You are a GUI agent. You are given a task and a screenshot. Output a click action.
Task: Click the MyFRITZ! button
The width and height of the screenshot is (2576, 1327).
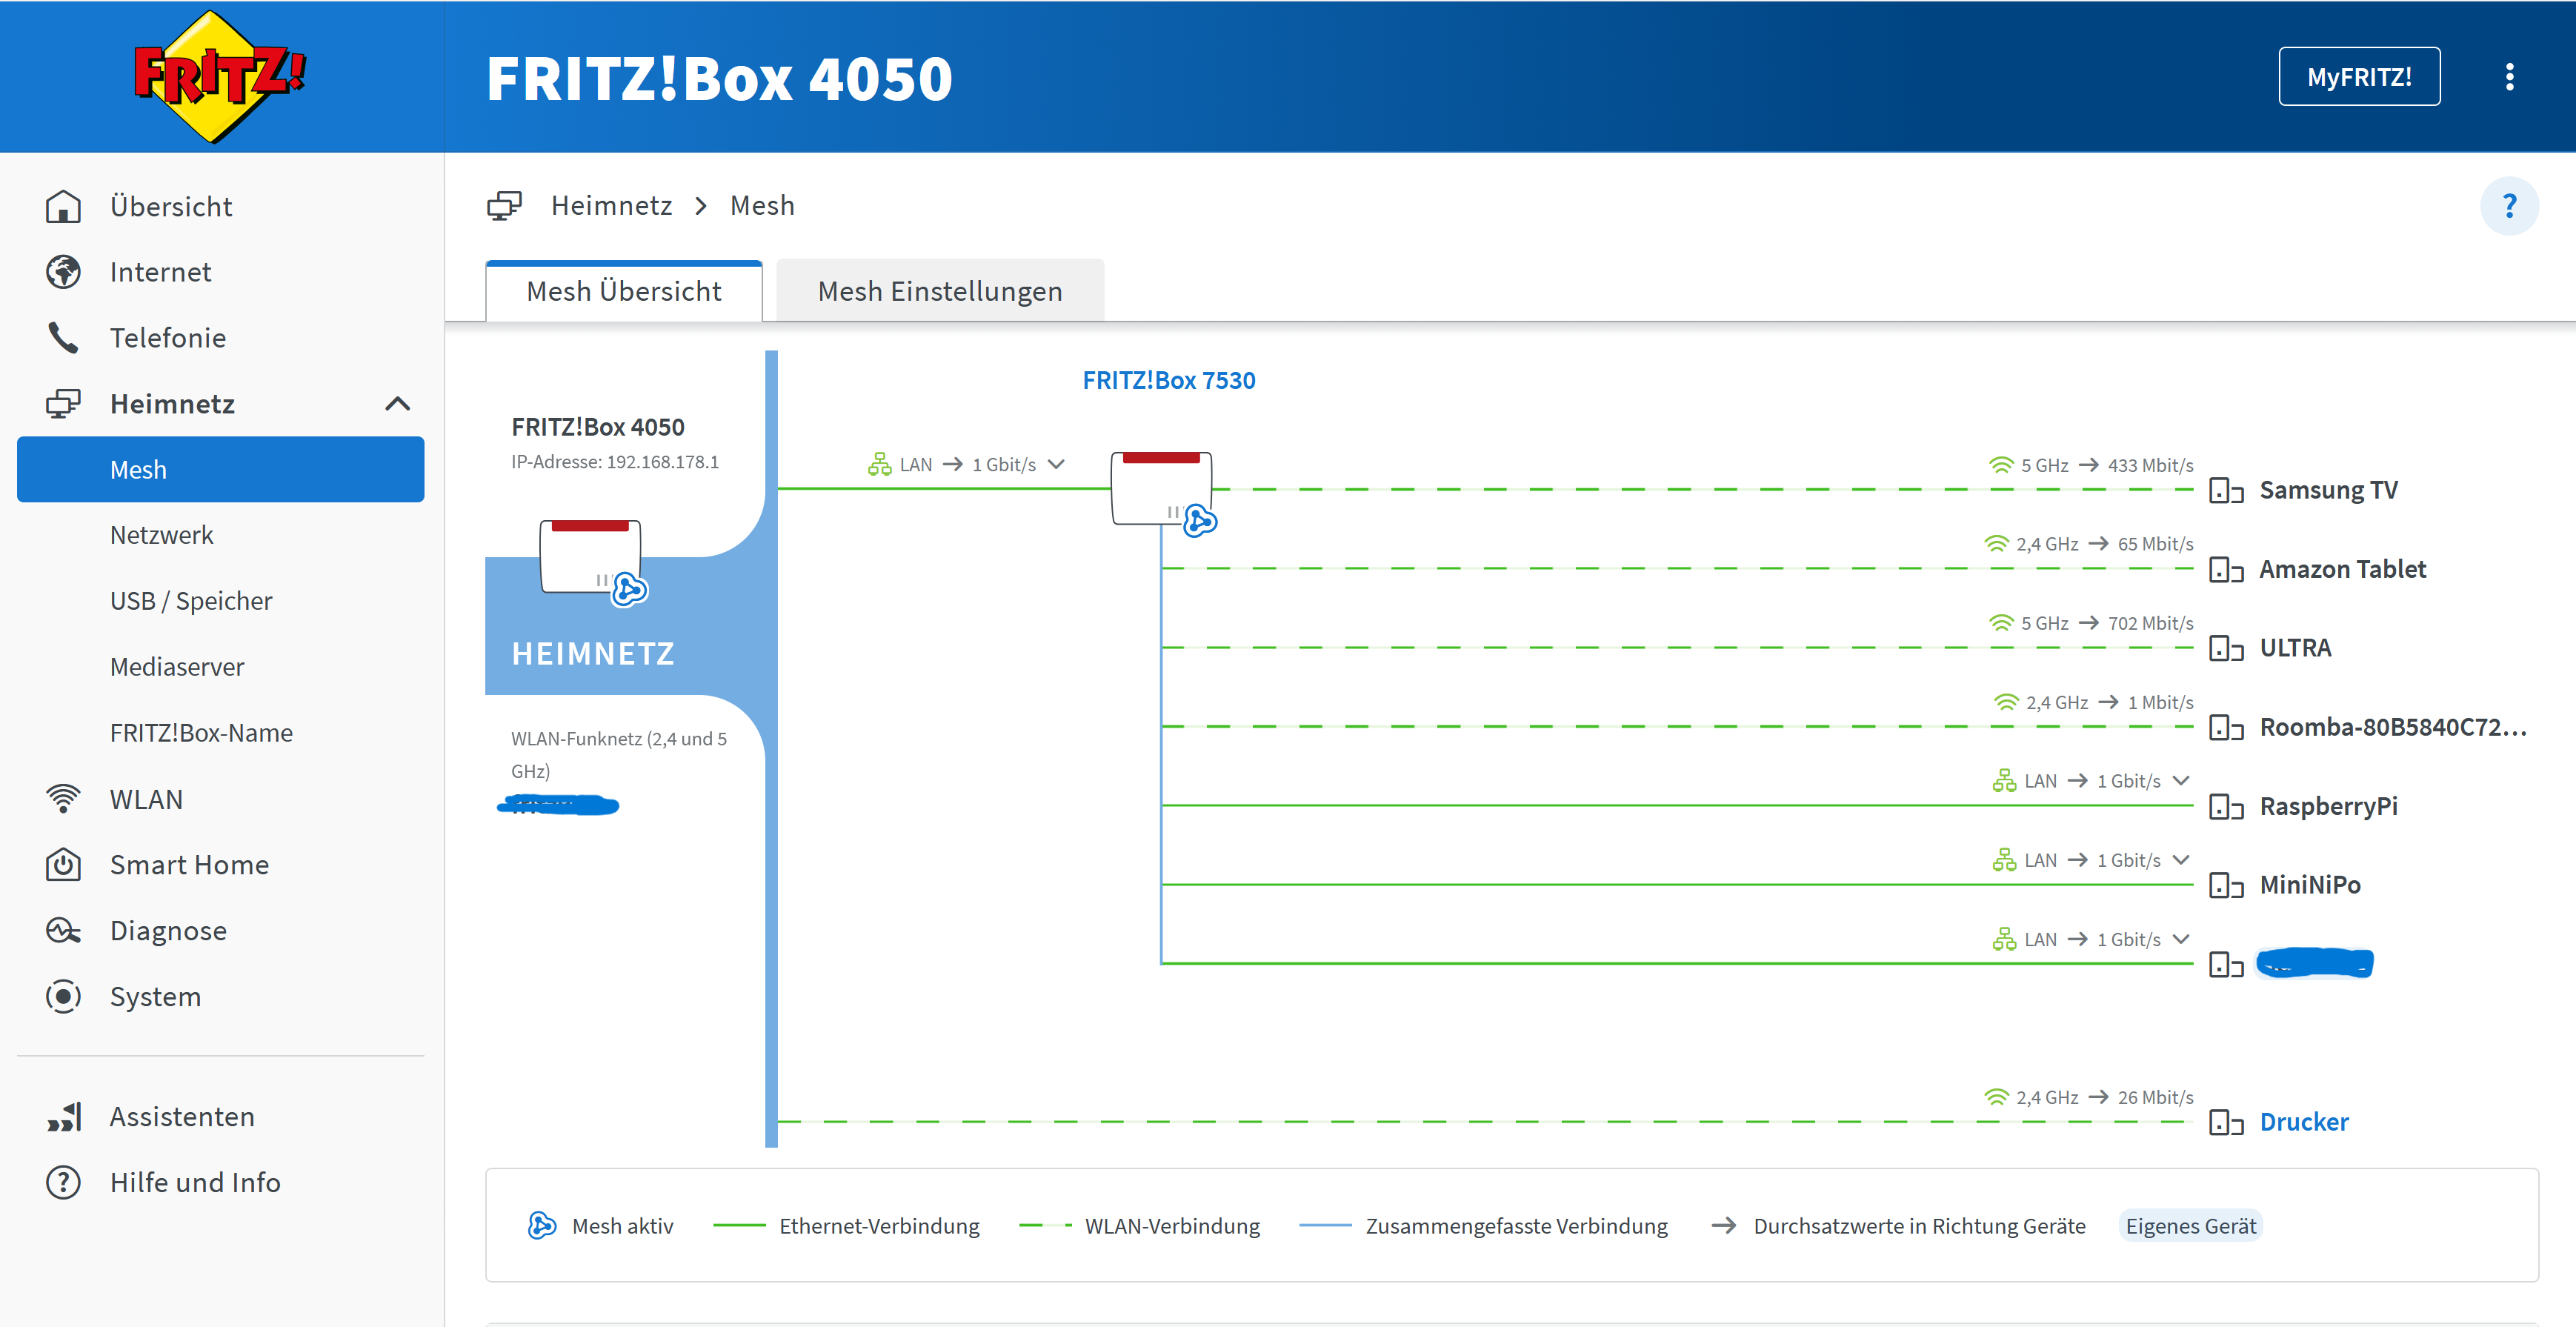point(2358,77)
